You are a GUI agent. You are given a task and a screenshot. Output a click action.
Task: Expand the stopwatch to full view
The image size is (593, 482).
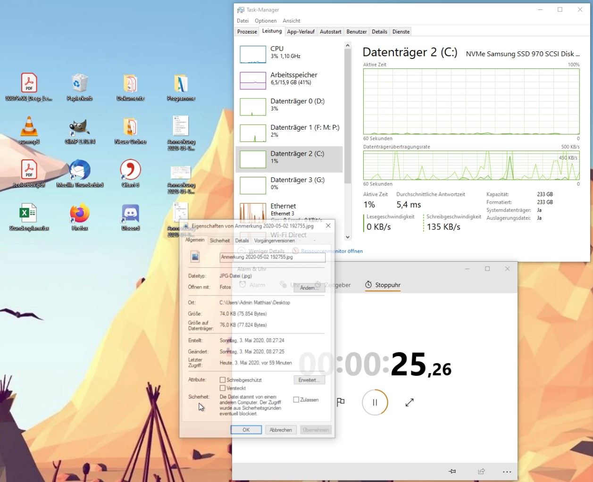pyautogui.click(x=409, y=402)
